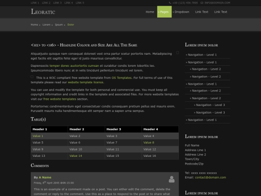261x196 pixels.
Task: Go to Ipsum breadcrumb
Action: (x=59, y=25)
